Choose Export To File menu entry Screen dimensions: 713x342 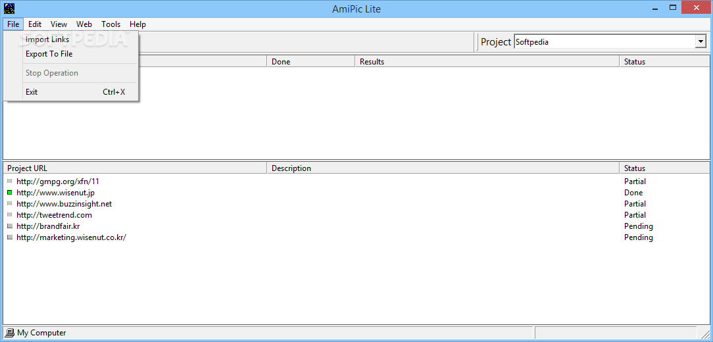point(70,54)
